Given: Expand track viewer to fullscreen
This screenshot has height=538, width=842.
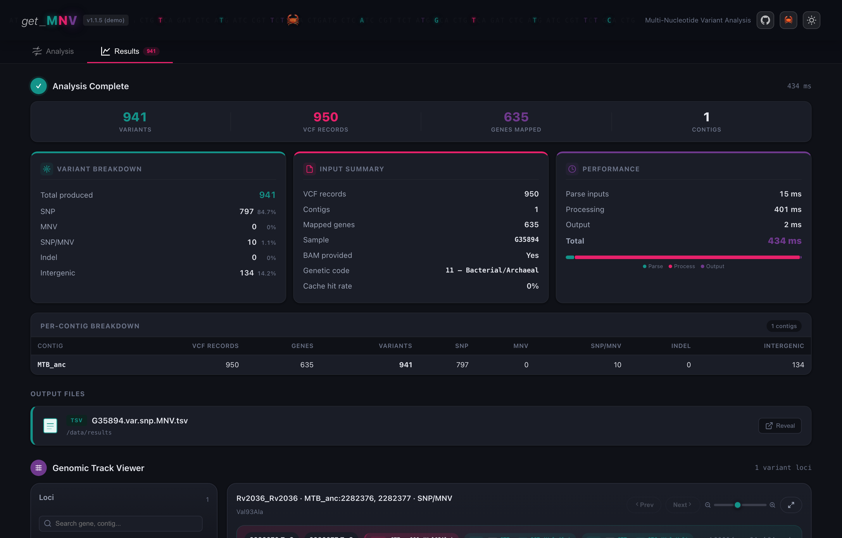Looking at the screenshot, I should [x=791, y=505].
